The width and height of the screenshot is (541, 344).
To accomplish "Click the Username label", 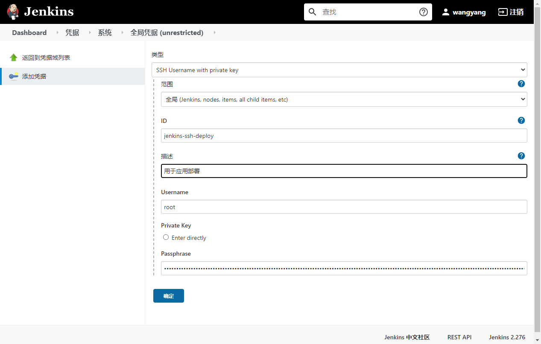I will coord(175,192).
